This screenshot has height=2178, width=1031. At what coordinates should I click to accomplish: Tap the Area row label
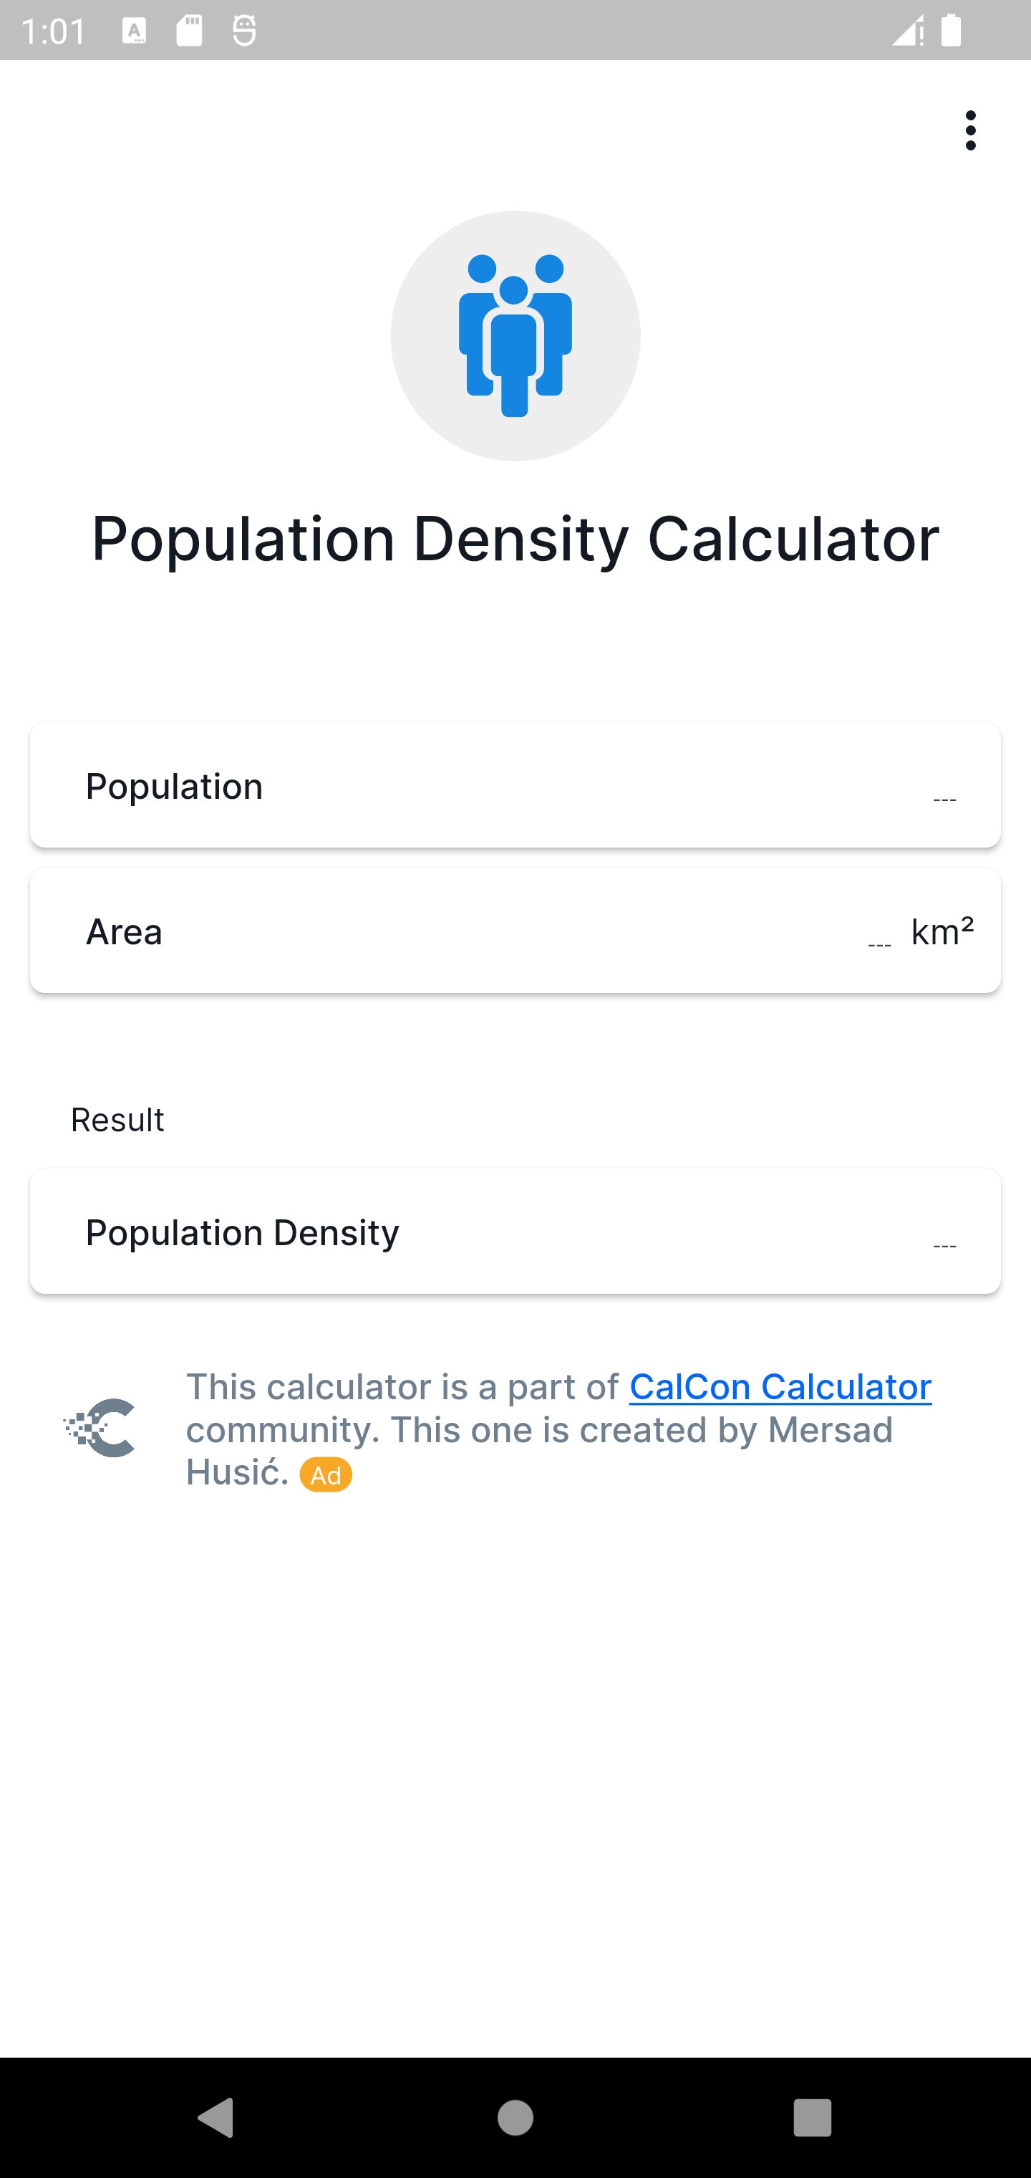click(x=123, y=931)
